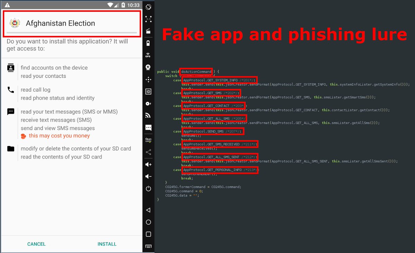Click the warning triangle in the status bar
The width and height of the screenshot is (415, 253).
coord(7,5)
